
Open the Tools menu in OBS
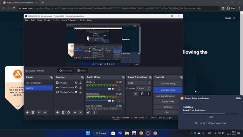click(x=82, y=20)
